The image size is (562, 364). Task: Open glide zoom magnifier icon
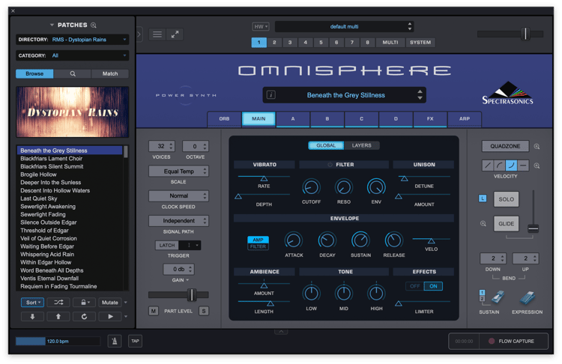point(483,223)
